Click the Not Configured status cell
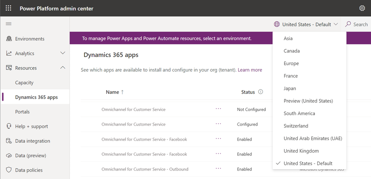Image resolution: width=371 pixels, height=179 pixels. tap(251, 109)
